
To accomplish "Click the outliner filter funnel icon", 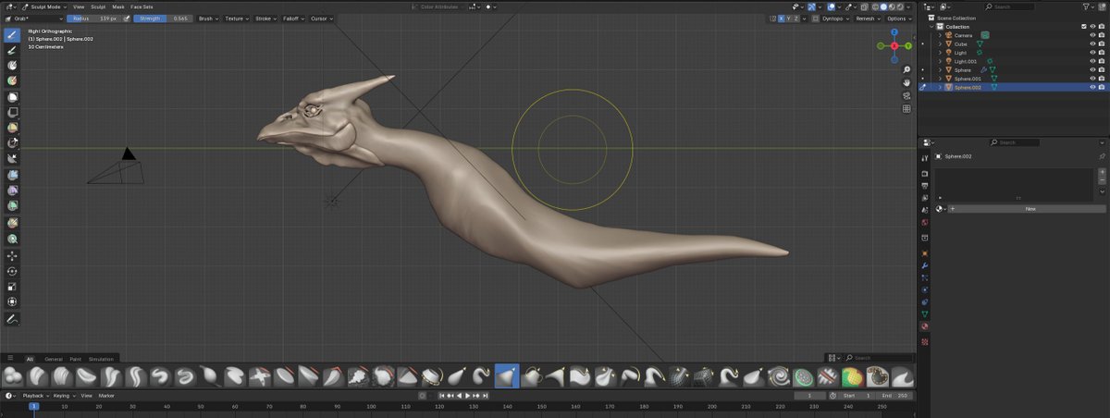I will point(1086,6).
